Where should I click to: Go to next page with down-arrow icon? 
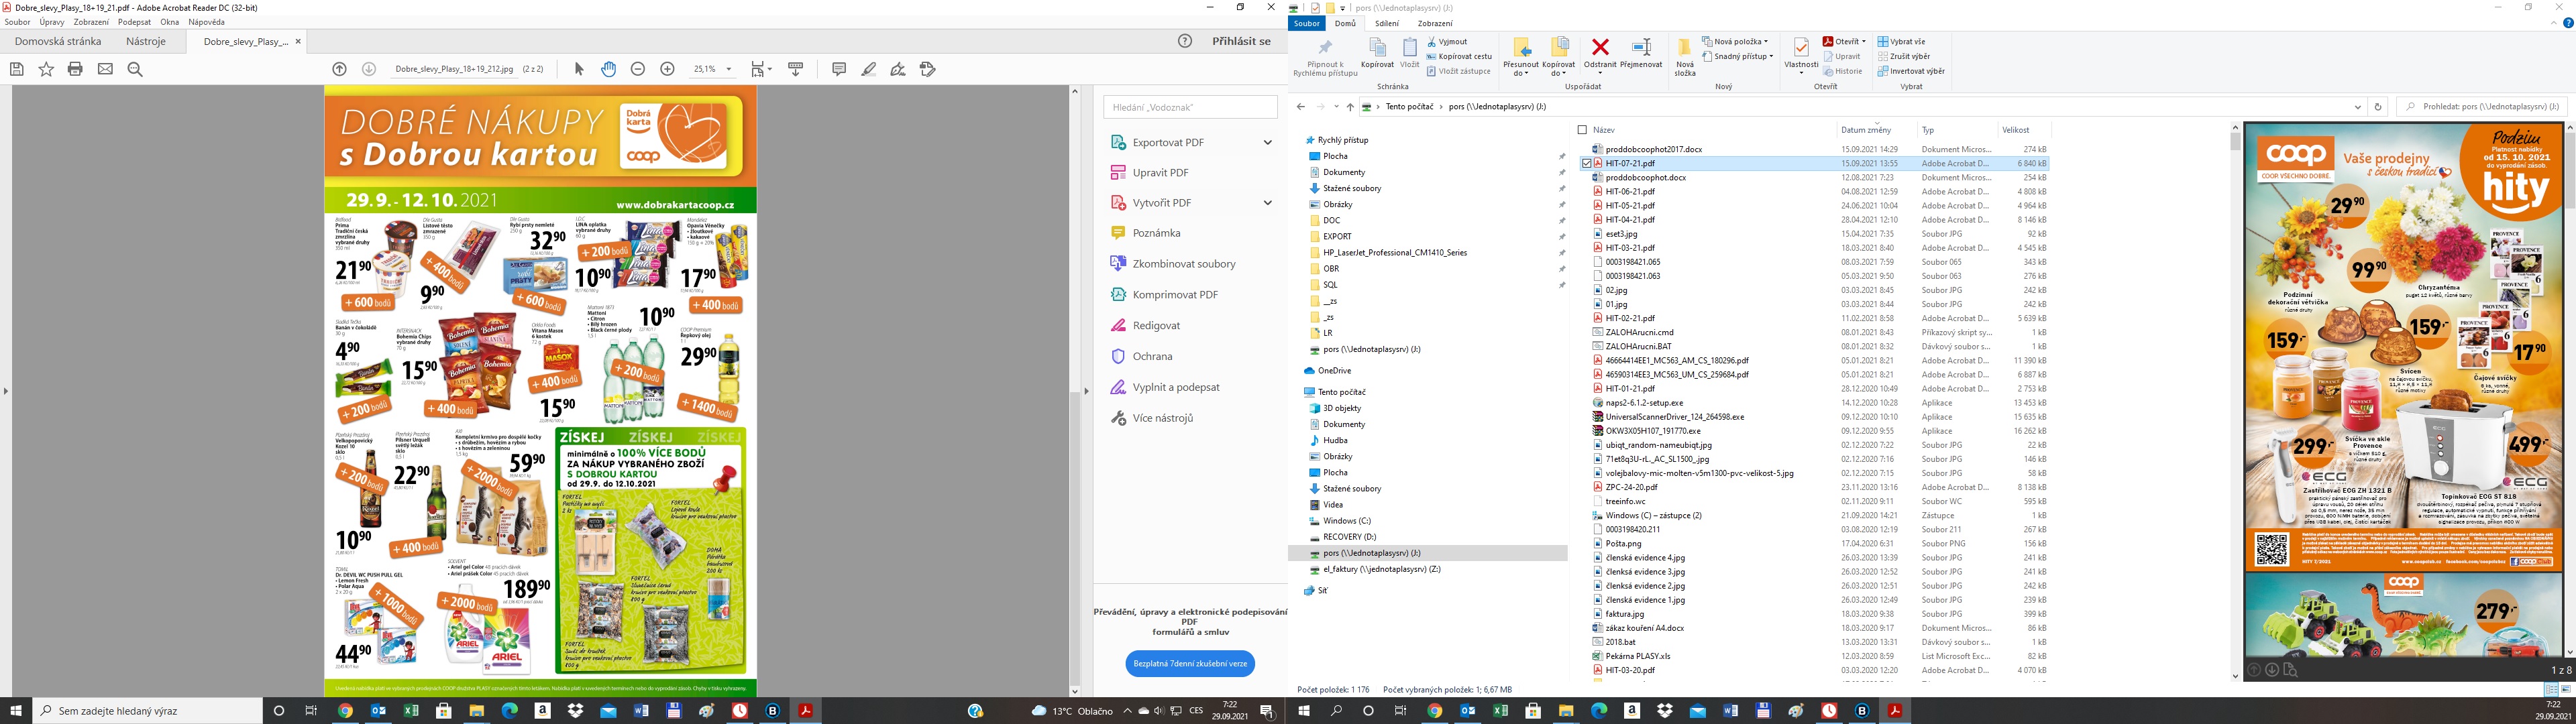coord(369,69)
